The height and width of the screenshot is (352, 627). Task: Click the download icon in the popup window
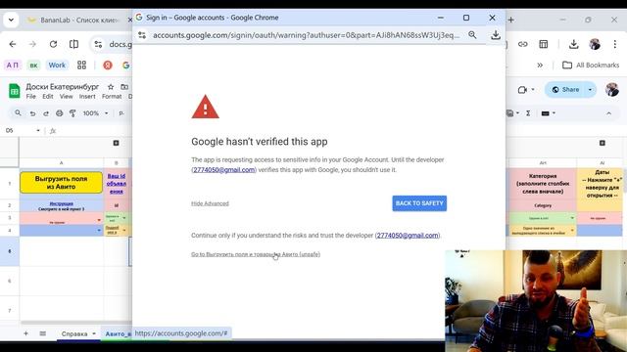[x=496, y=35]
